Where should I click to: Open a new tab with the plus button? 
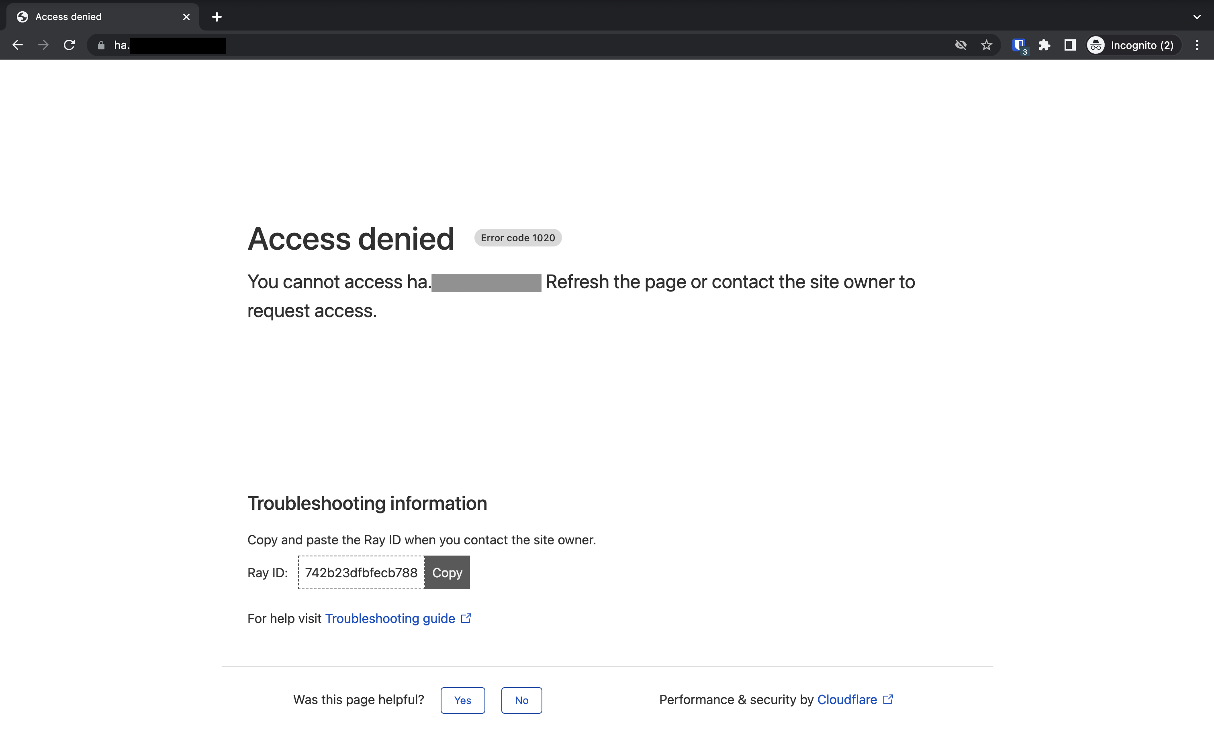point(217,16)
